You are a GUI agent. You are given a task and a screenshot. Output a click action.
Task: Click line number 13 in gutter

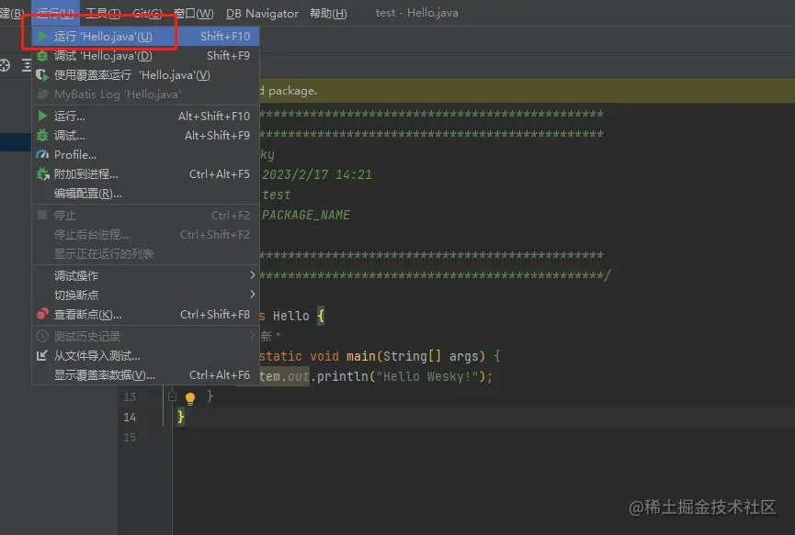coord(130,396)
